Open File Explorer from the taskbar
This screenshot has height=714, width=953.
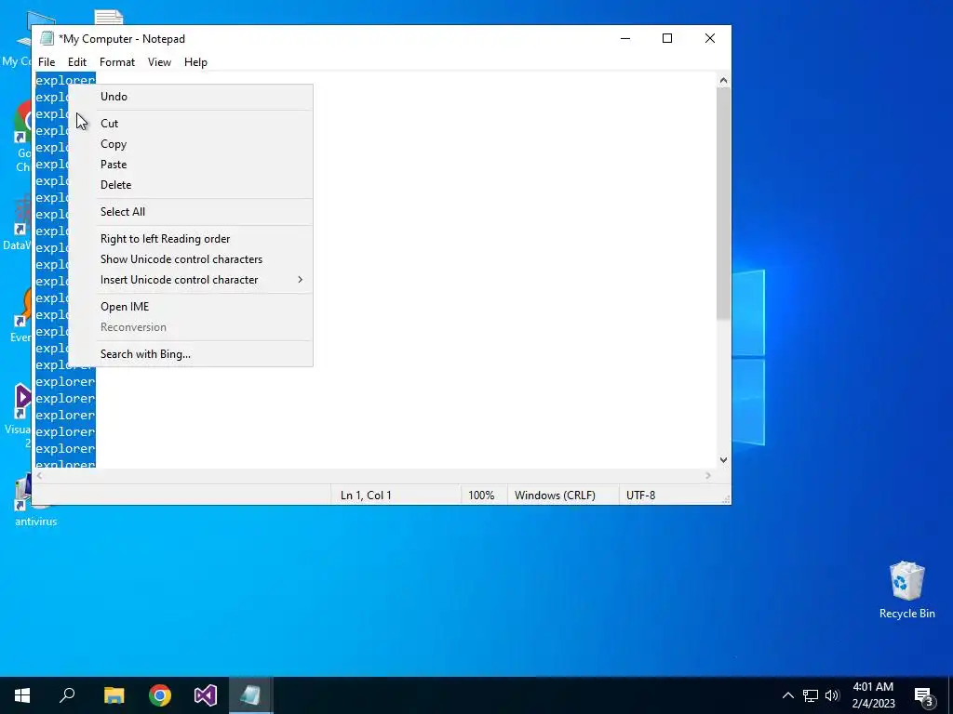click(114, 695)
